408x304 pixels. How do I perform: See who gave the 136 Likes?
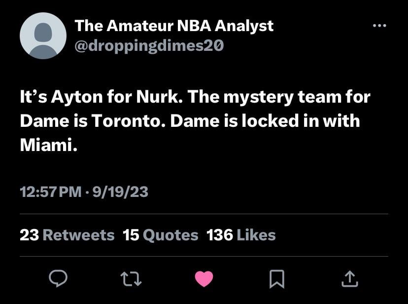pos(241,235)
